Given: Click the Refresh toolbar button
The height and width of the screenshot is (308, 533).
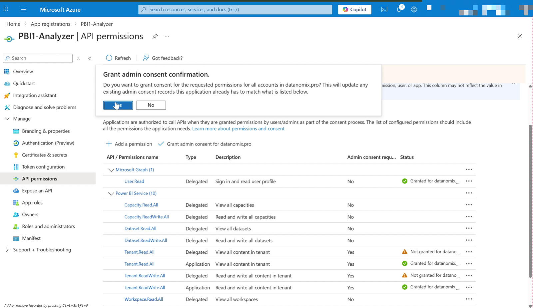Looking at the screenshot, I should click(x=118, y=58).
